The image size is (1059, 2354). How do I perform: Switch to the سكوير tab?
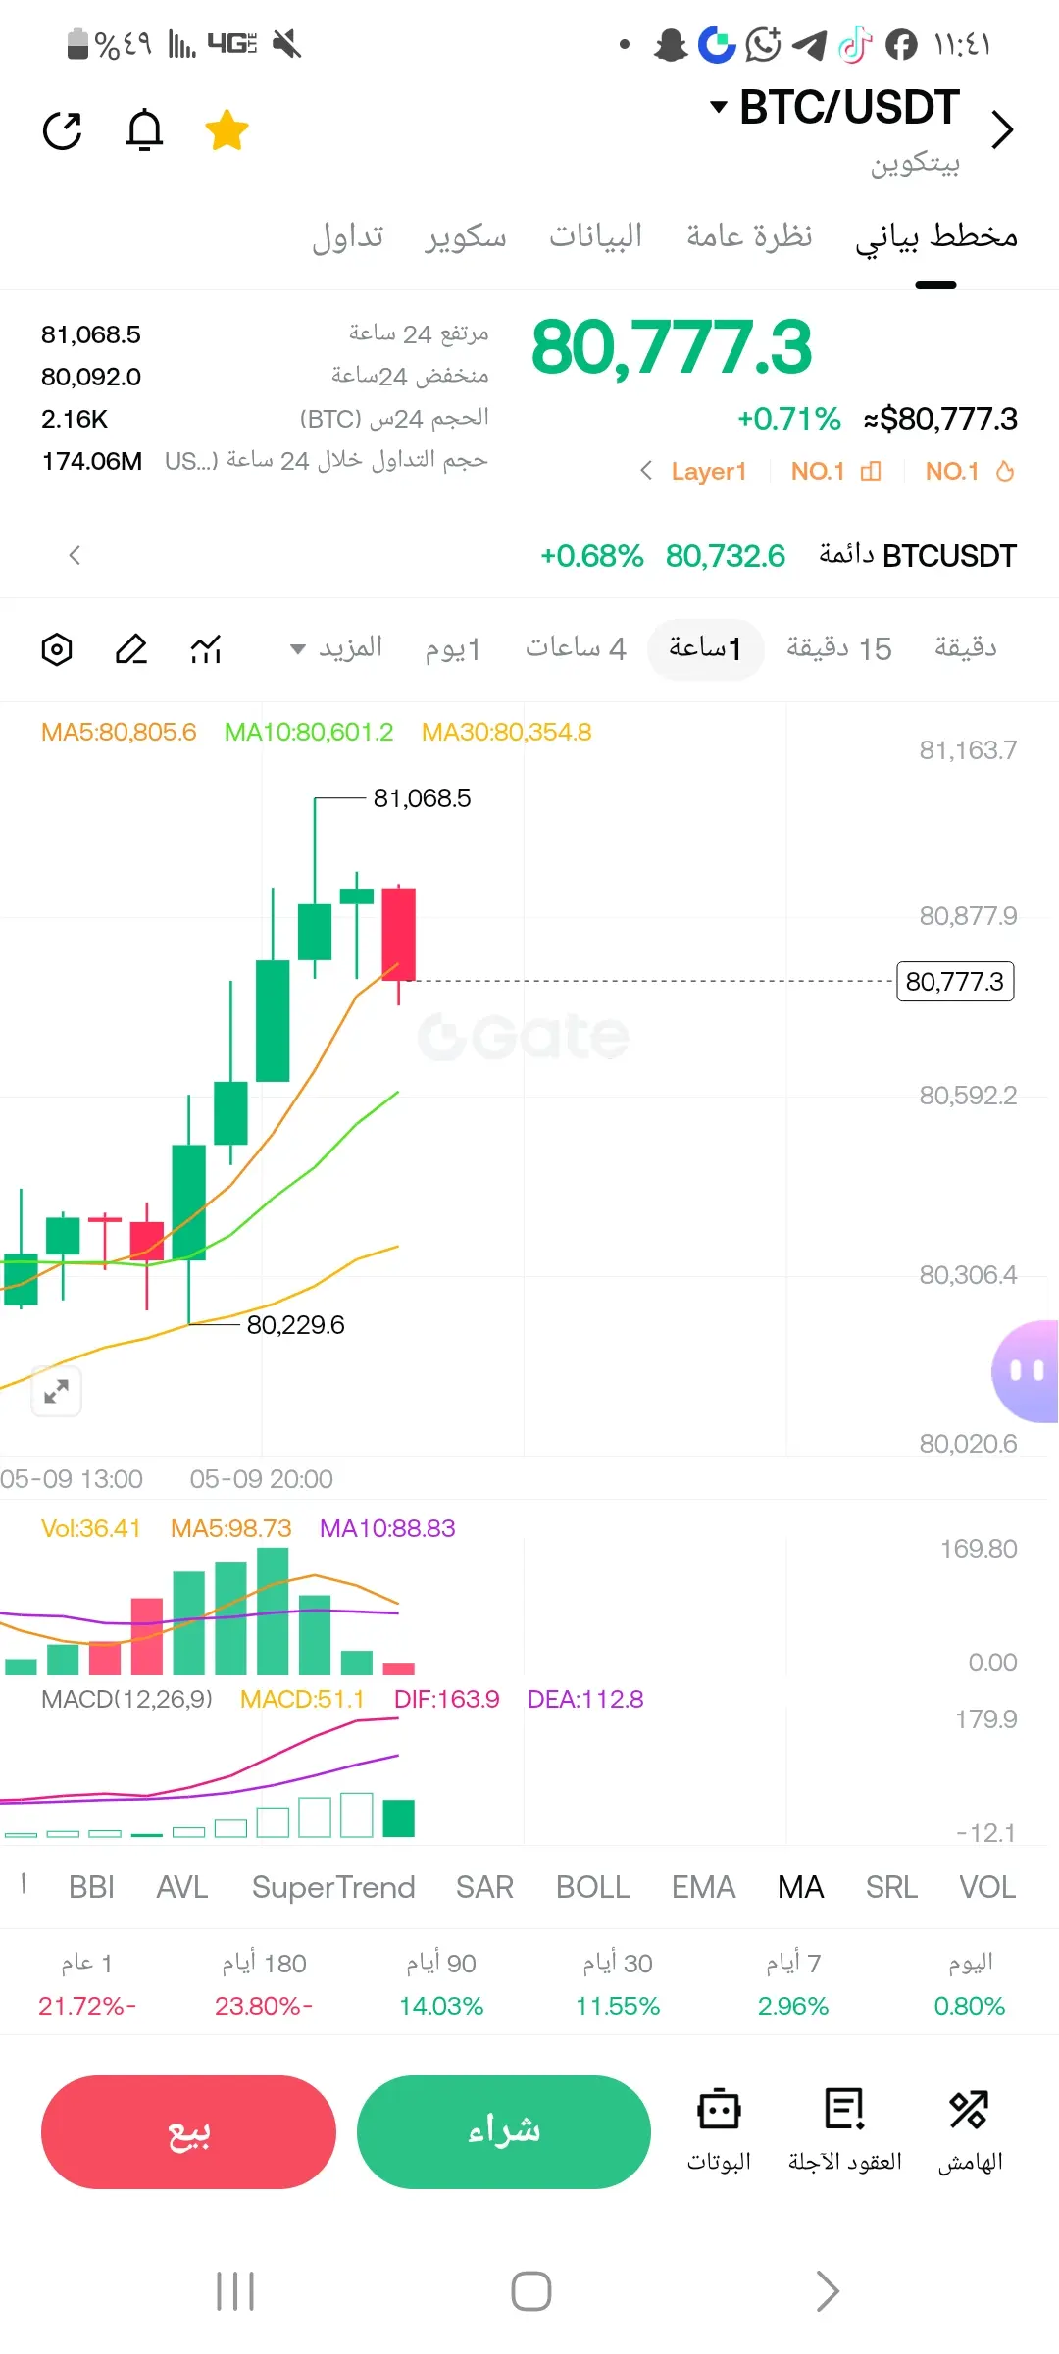466,236
